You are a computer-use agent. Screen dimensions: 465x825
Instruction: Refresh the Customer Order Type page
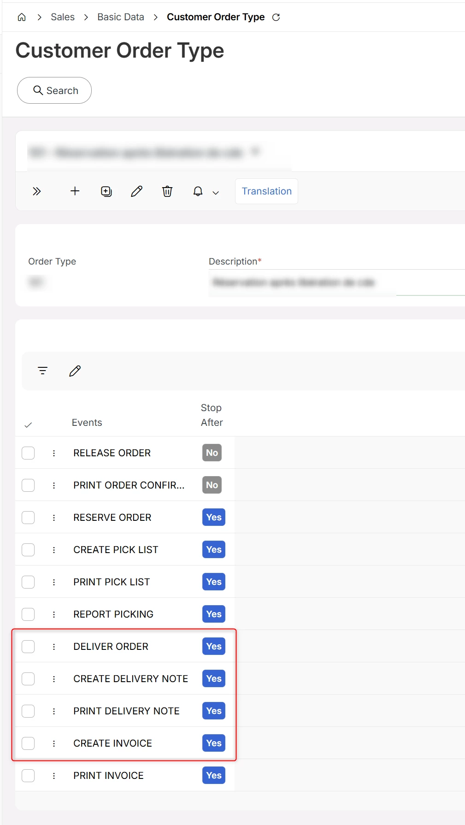point(276,17)
